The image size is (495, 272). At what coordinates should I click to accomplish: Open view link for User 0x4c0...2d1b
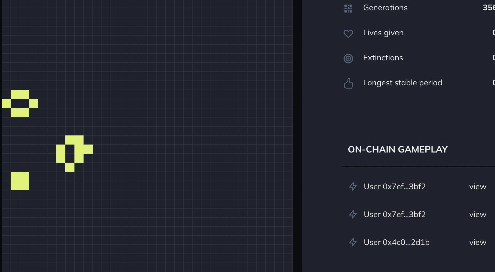point(477,242)
